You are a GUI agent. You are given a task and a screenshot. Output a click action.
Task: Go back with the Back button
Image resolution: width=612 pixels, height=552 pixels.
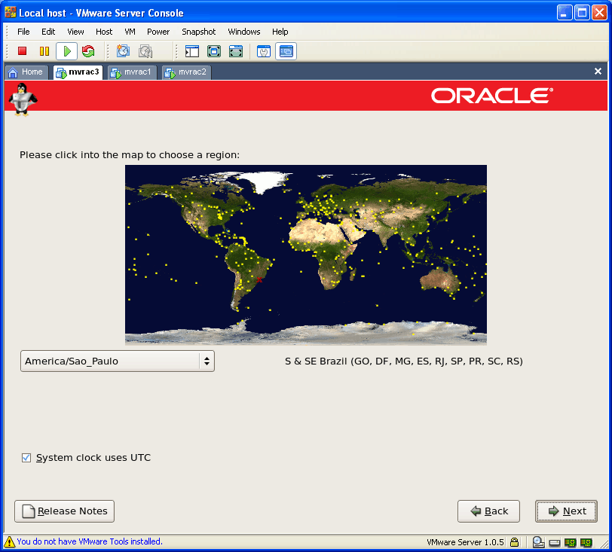(x=488, y=511)
